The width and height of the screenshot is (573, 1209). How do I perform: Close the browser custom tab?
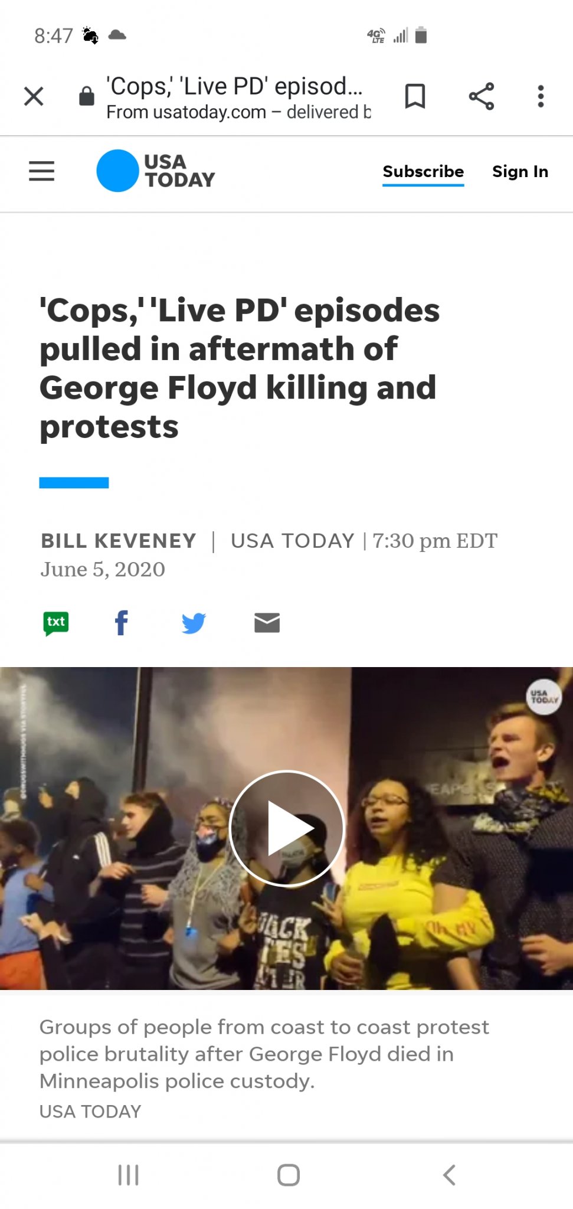pyautogui.click(x=34, y=96)
